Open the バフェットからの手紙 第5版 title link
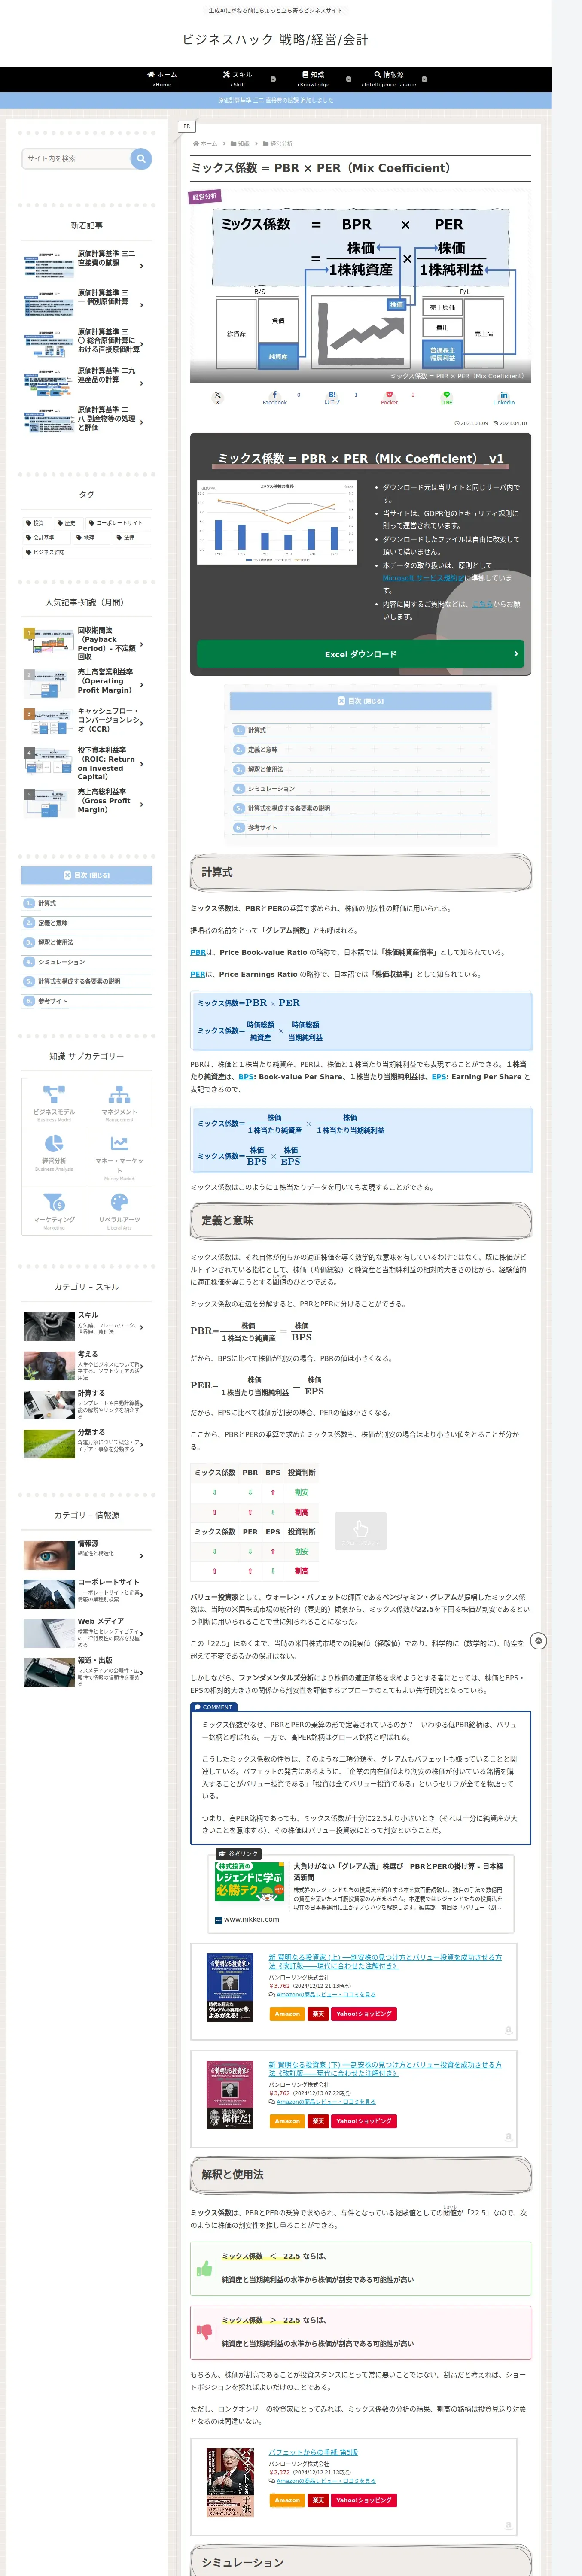Screen dimensions: 582x2576 point(313,2452)
